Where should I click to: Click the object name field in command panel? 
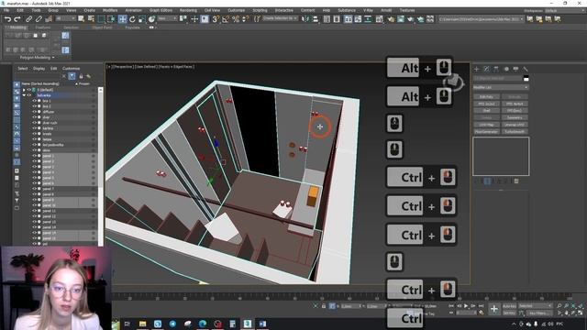coord(497,79)
